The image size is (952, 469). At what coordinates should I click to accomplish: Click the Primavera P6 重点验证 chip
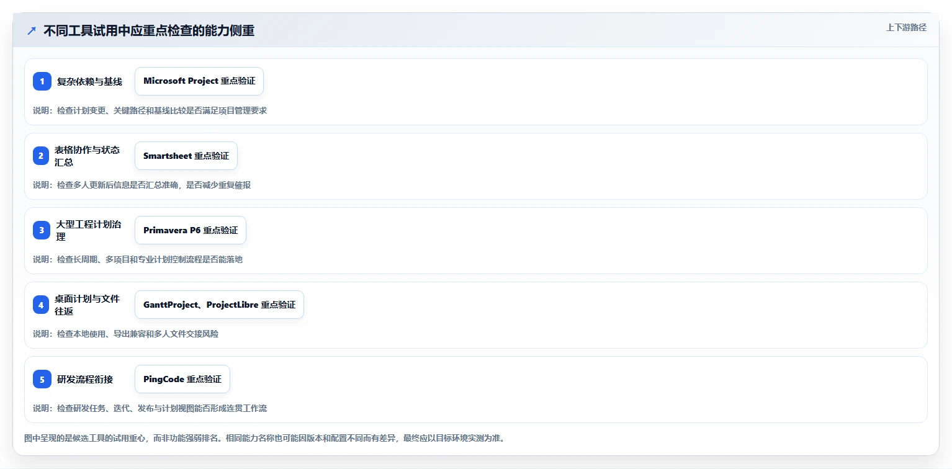(191, 230)
